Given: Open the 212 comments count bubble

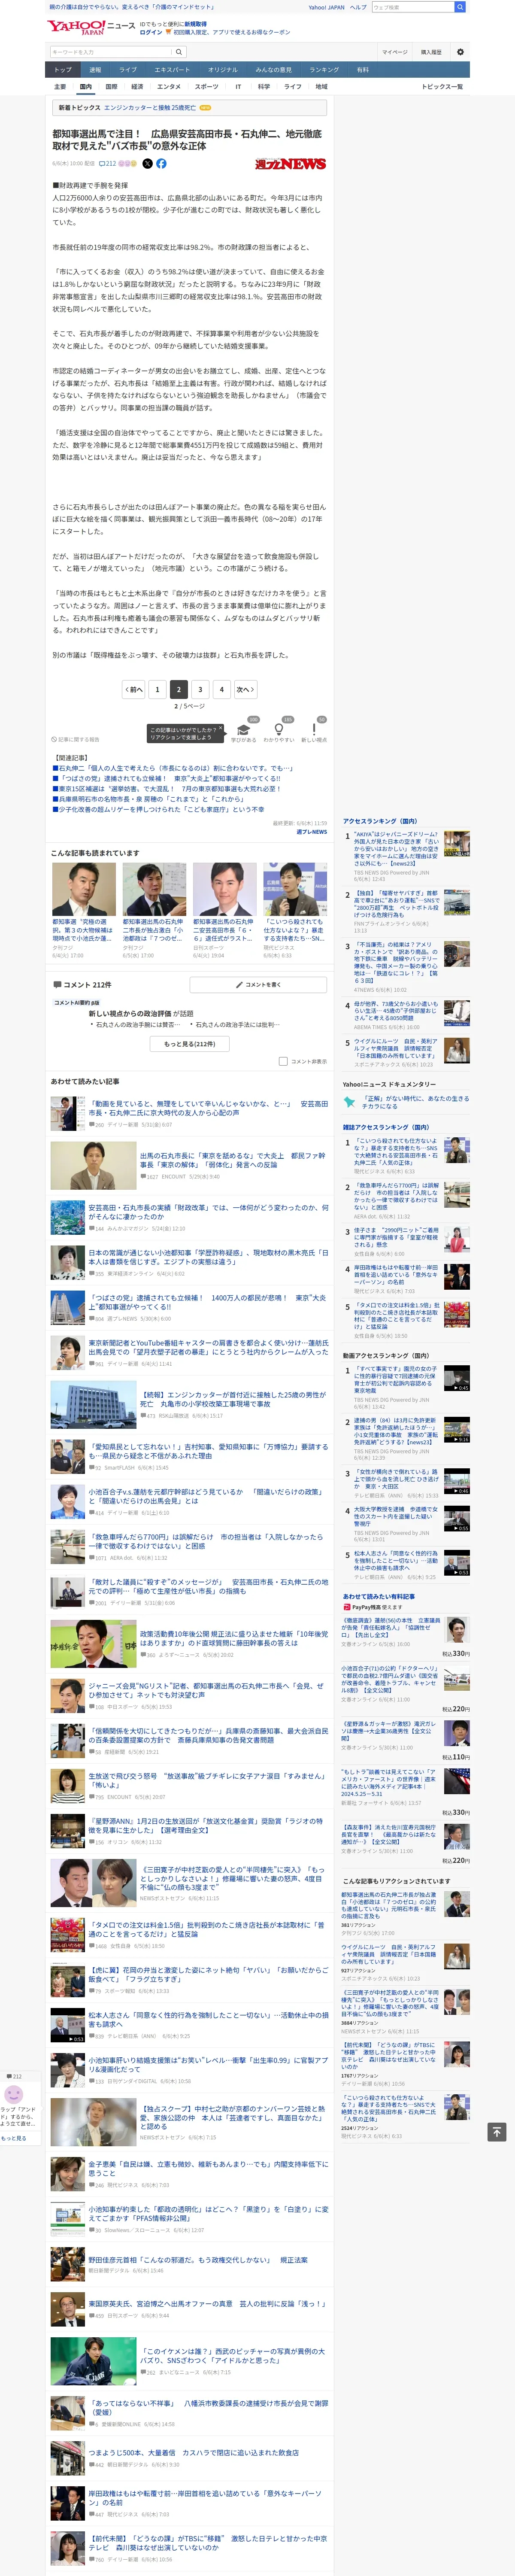Looking at the screenshot, I should pyautogui.click(x=107, y=163).
